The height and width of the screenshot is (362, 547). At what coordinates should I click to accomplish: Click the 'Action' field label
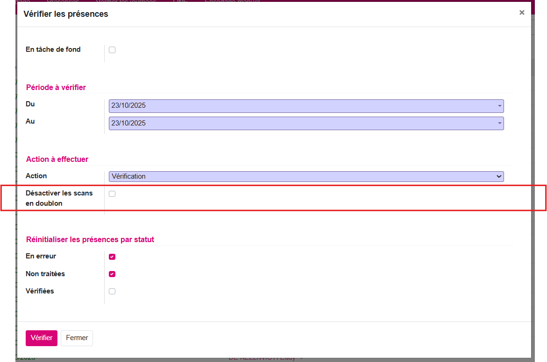click(36, 176)
